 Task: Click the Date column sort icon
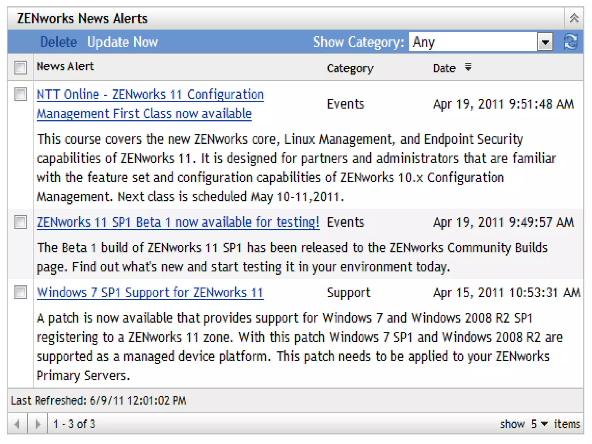pos(468,67)
